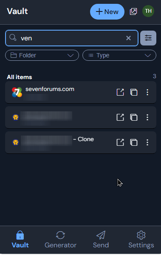
Task: Open copy options for the Clone entry
Action: (x=134, y=142)
